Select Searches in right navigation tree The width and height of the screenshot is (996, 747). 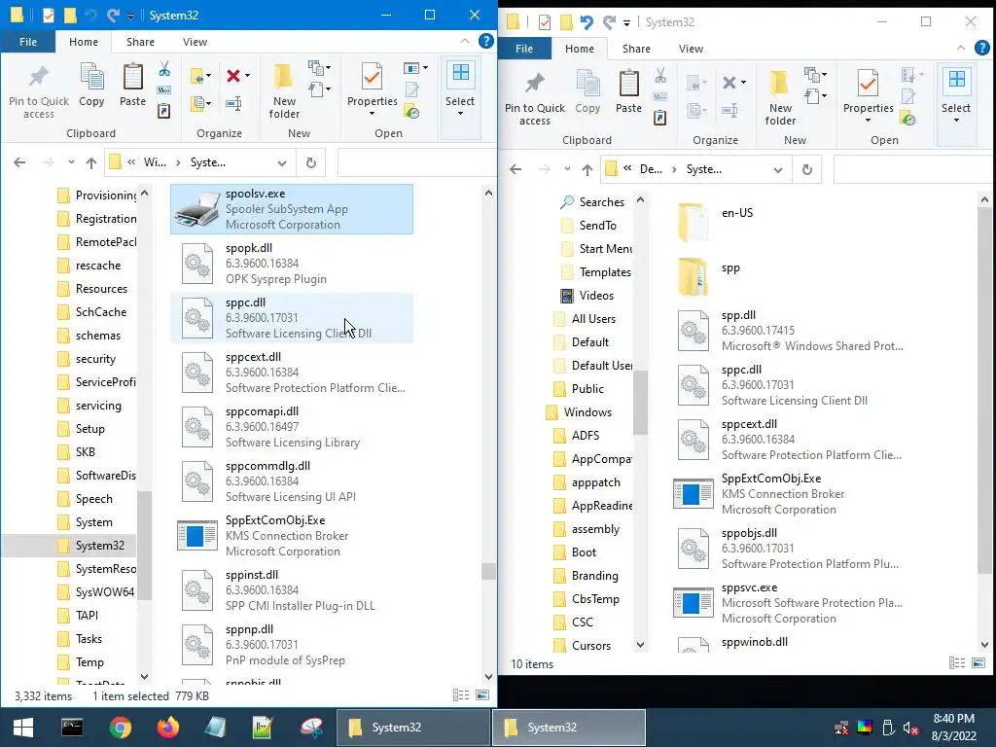tap(593, 202)
